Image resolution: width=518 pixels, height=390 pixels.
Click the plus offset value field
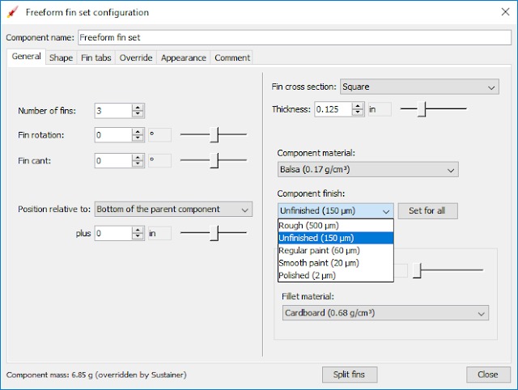click(113, 234)
